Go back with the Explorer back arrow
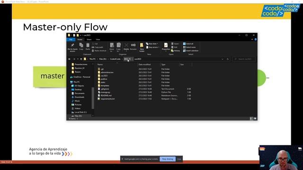This screenshot has width=303, height=170. tap(70, 59)
